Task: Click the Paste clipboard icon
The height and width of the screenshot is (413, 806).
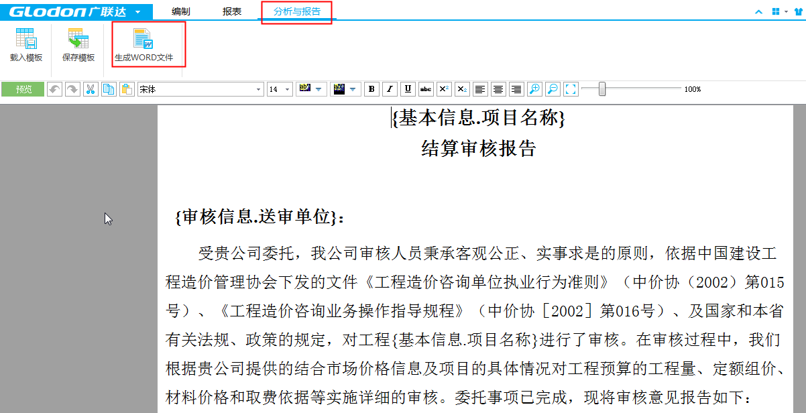Action: point(127,89)
